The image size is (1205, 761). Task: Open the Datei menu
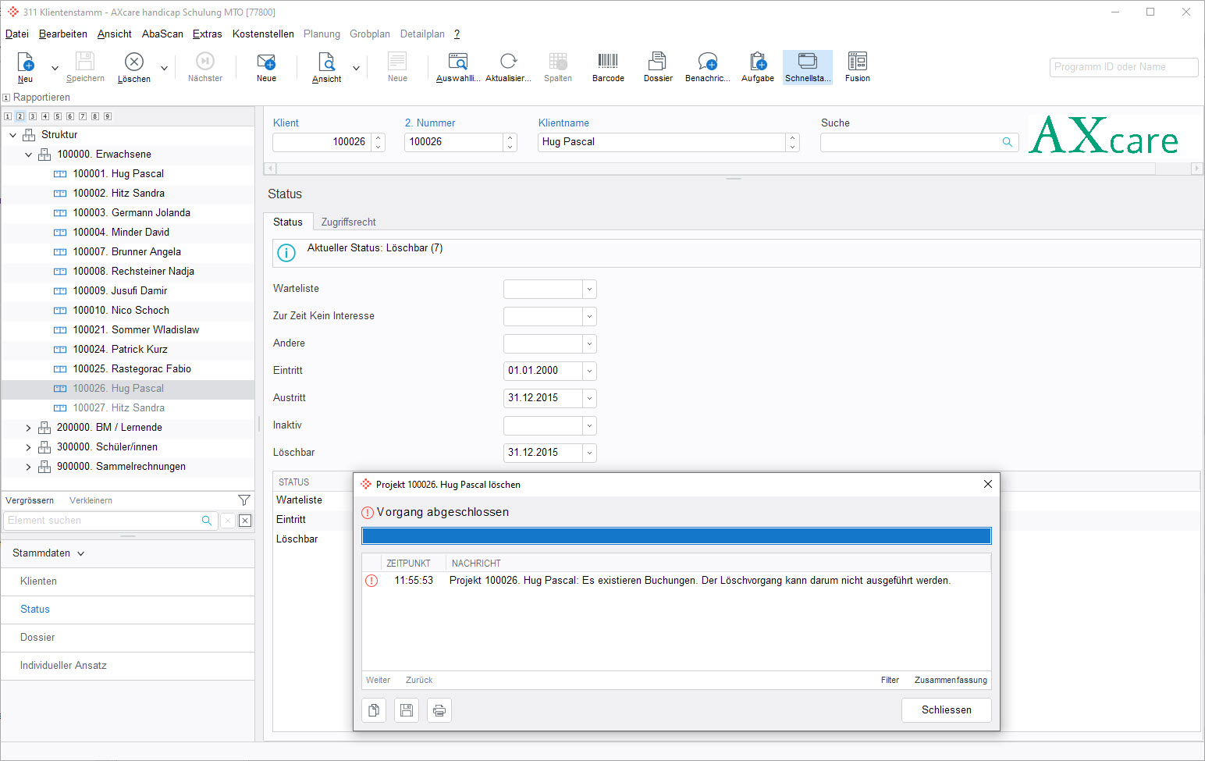coord(17,34)
